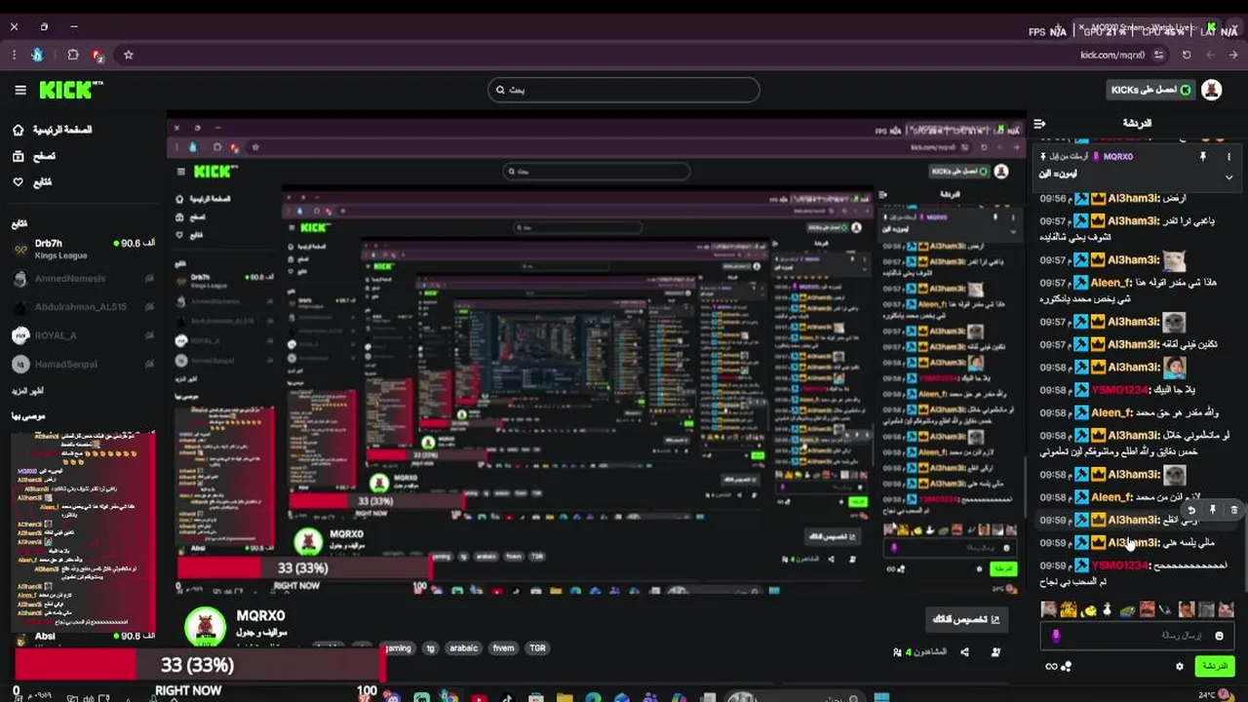Click the reply arrow on the hovered chat message

point(1190,510)
